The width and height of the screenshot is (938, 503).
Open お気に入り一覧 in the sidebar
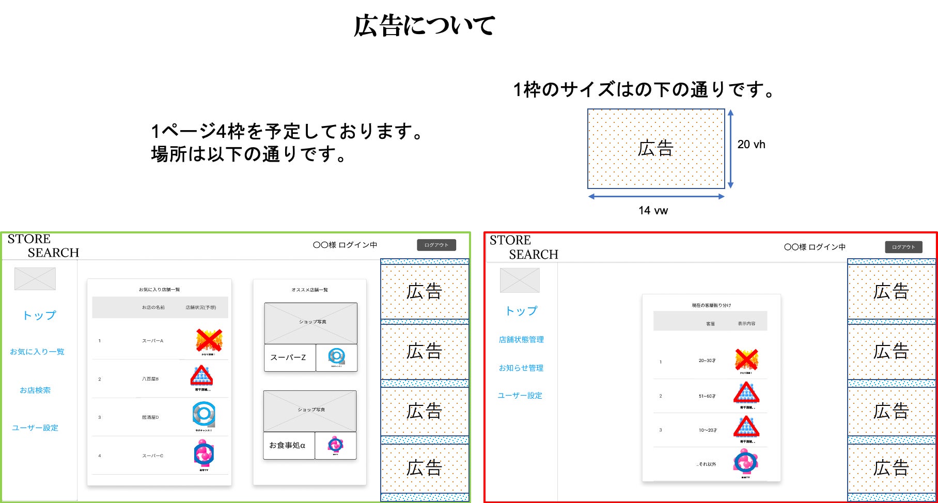pyautogui.click(x=37, y=352)
